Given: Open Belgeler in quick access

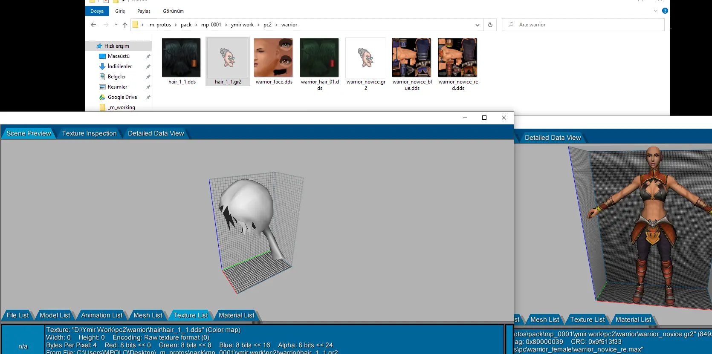Looking at the screenshot, I should (117, 77).
